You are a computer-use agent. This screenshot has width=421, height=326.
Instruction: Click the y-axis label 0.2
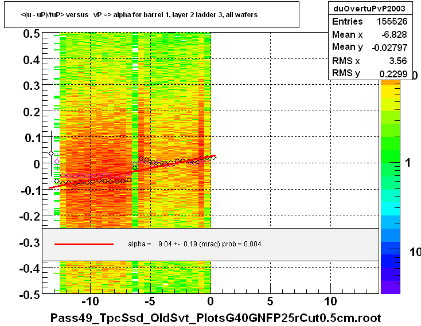coord(32,112)
